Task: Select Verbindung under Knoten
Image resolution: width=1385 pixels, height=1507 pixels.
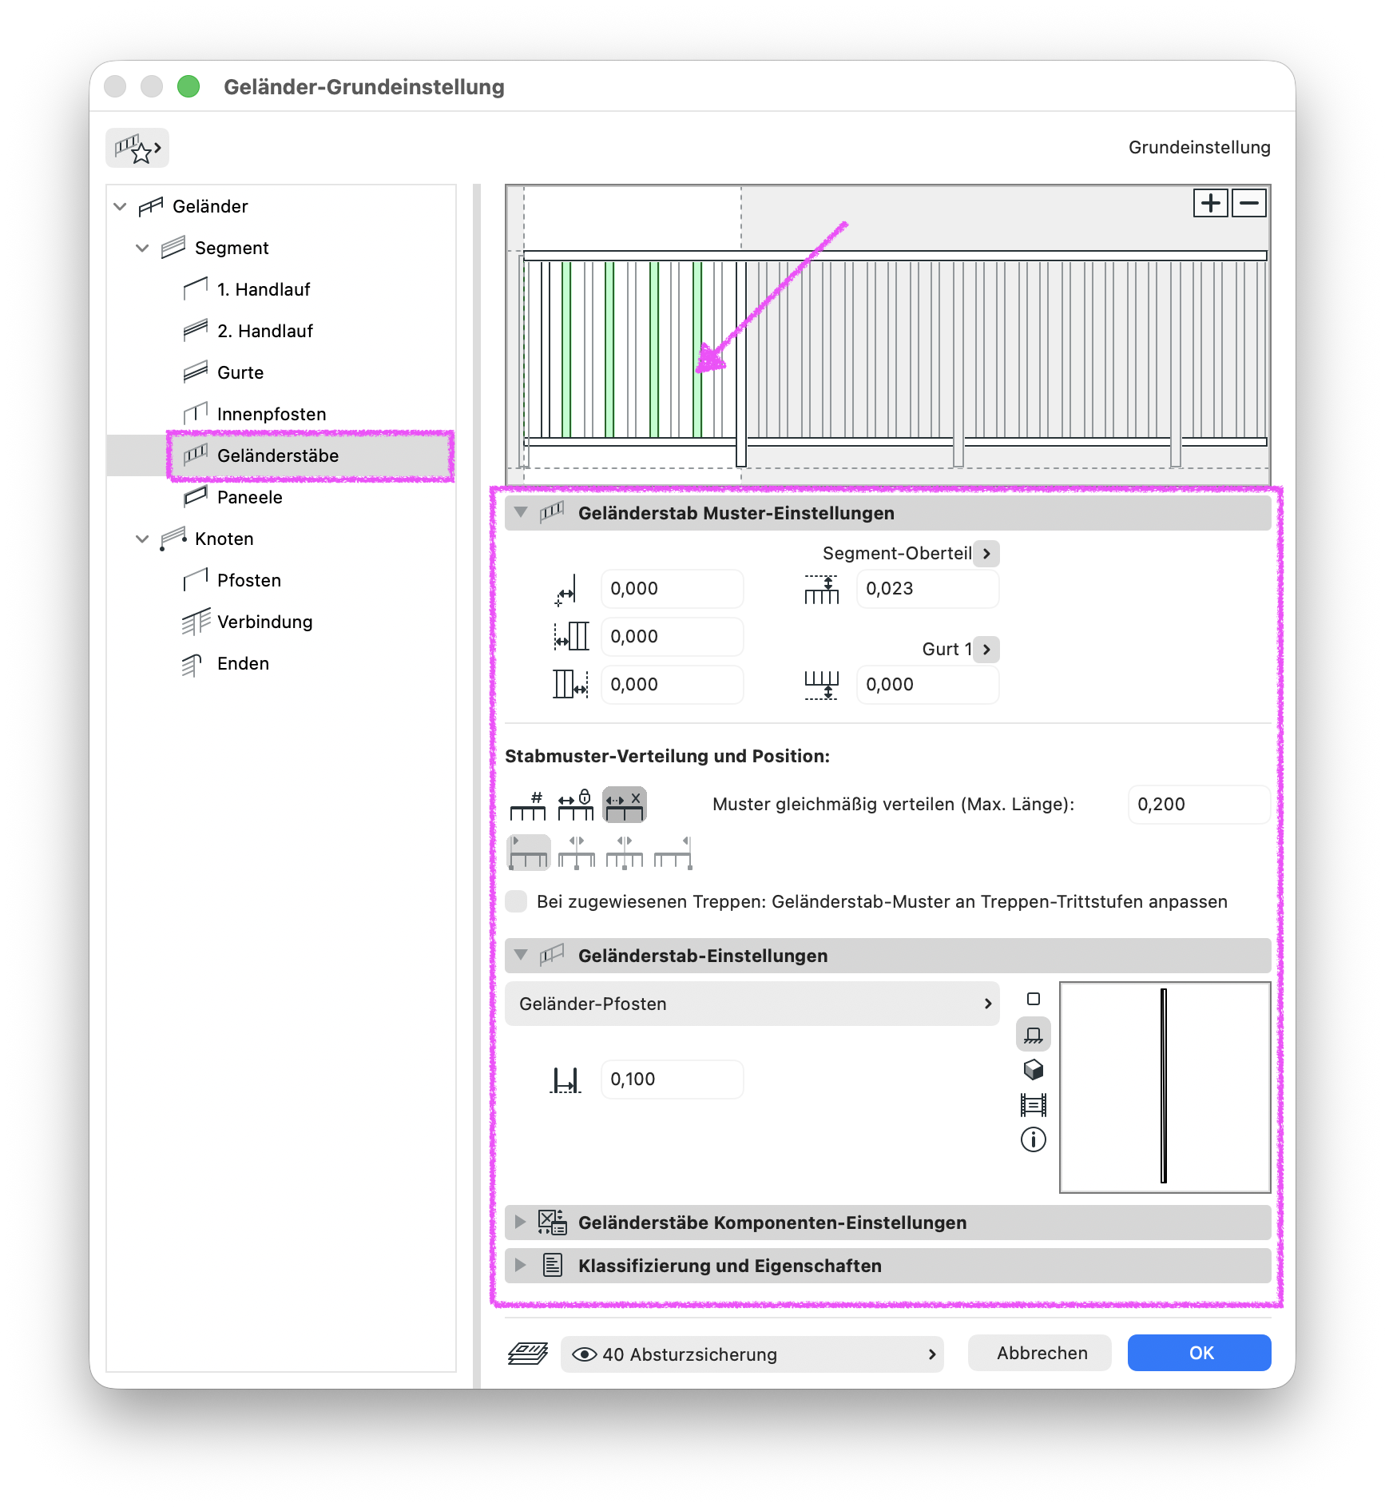Action: (x=265, y=622)
